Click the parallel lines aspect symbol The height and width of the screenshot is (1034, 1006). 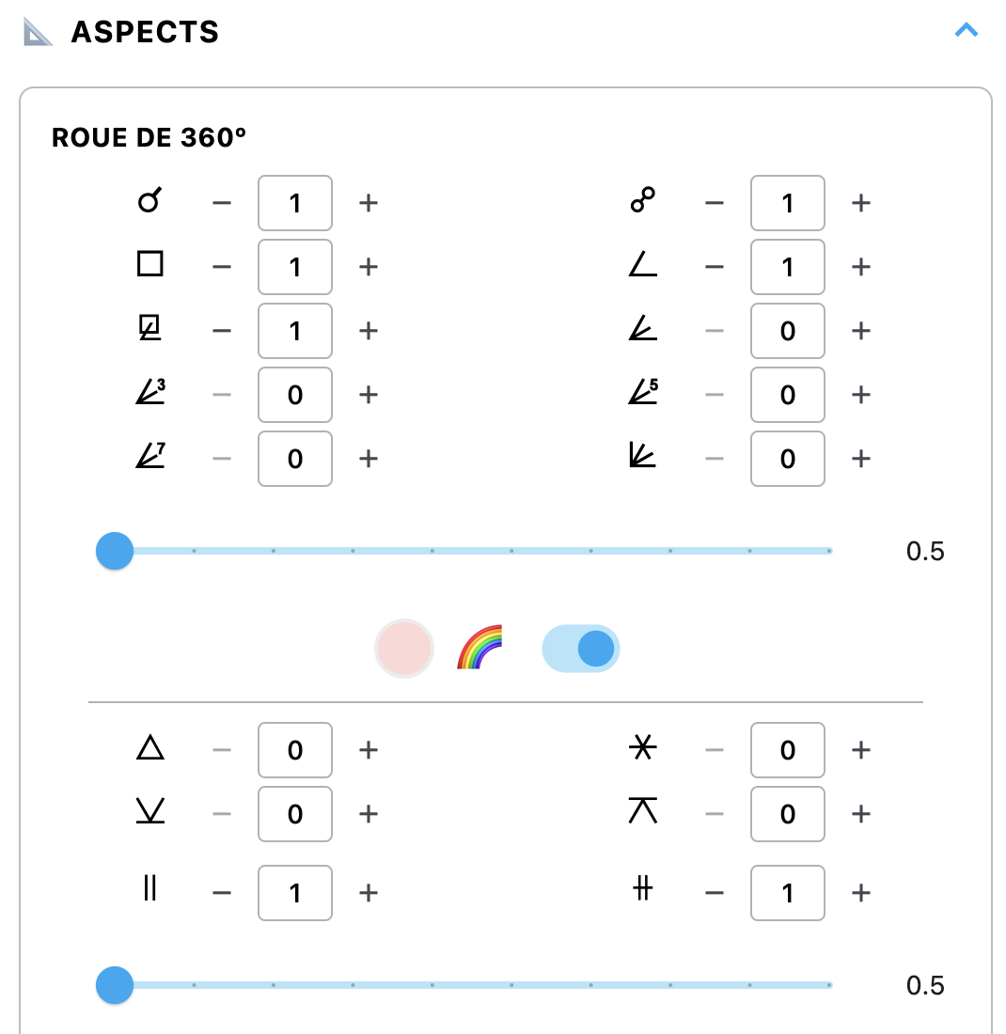tap(149, 890)
